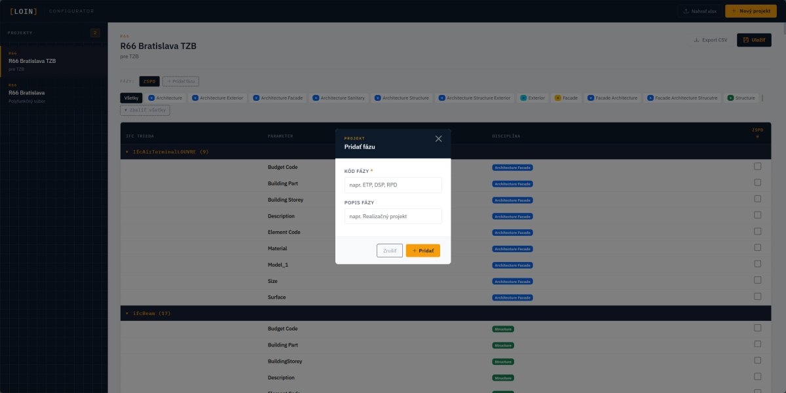
Task: Click the plus icon on Nový projekt
Action: point(734,11)
